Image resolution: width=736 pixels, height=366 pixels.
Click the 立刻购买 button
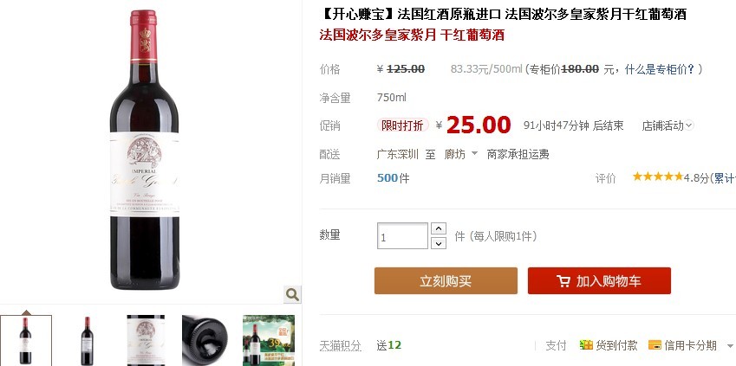(x=446, y=280)
